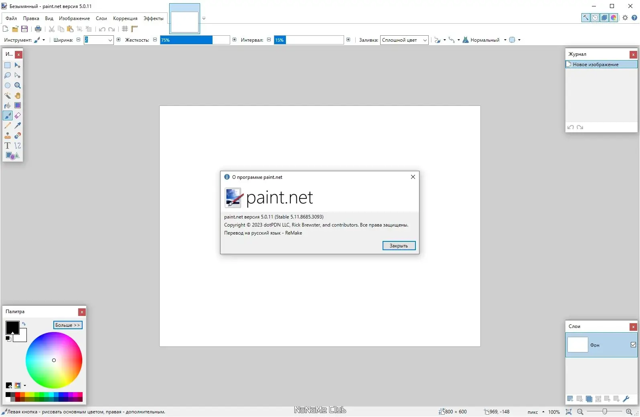Adjust the Жесткость hardness slider
The height and width of the screenshot is (417, 640).
tap(195, 40)
